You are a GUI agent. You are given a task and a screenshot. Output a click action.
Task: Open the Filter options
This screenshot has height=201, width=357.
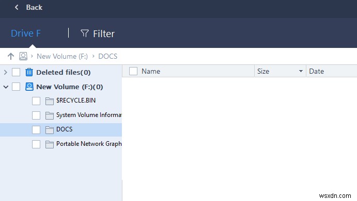click(x=104, y=34)
